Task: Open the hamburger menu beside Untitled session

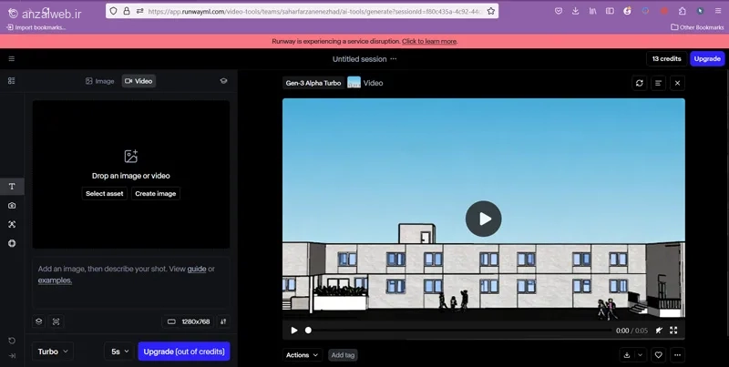Action: (x=12, y=59)
